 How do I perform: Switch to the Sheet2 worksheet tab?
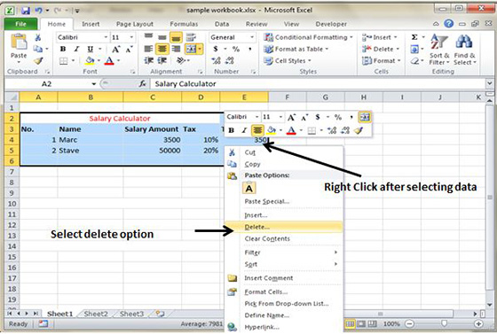click(96, 314)
